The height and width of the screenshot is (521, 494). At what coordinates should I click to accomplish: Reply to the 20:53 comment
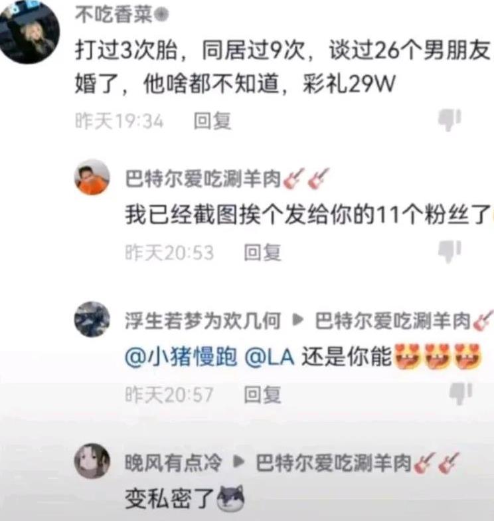[x=263, y=253]
